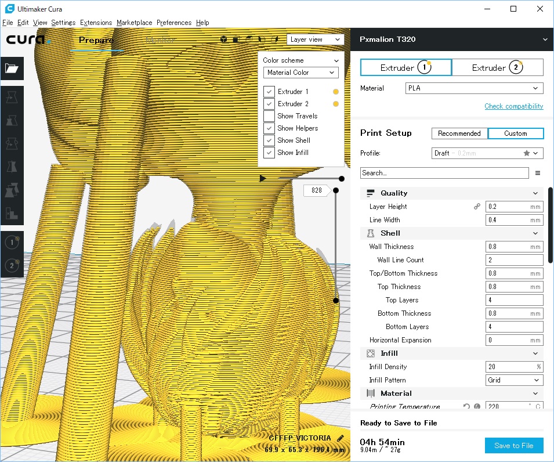Screen dimensions: 554x462
Task: Open the Settings menu
Action: pyautogui.click(x=63, y=23)
